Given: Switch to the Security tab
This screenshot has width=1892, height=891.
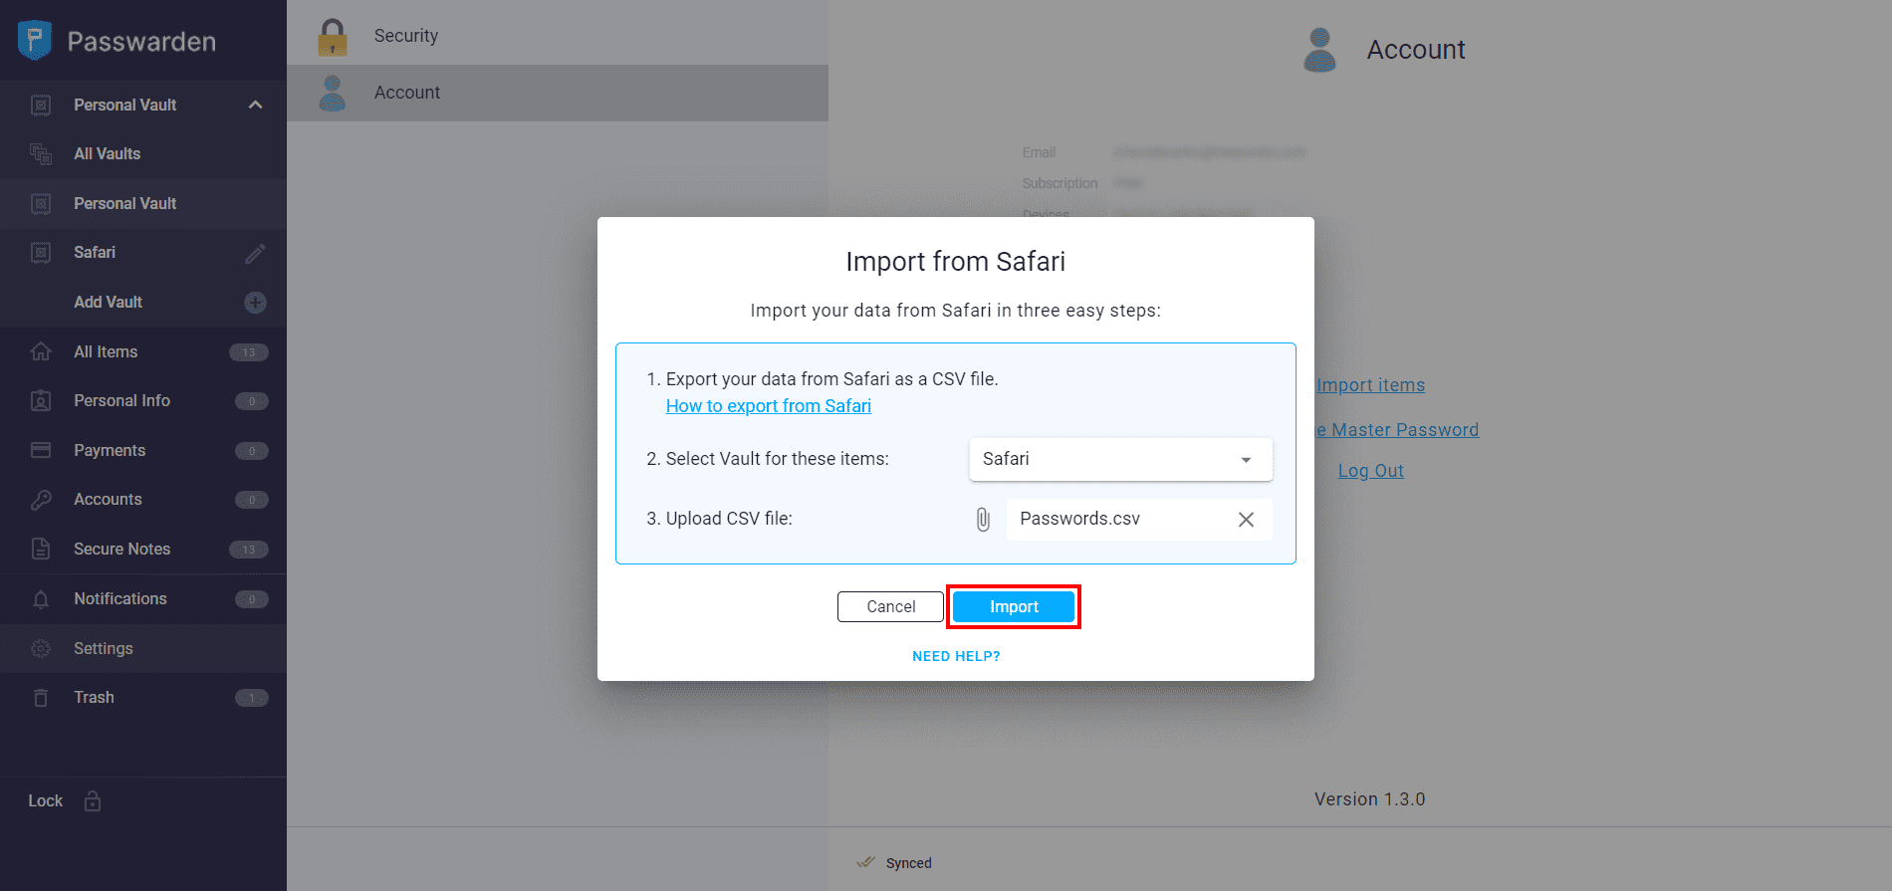Looking at the screenshot, I should [x=406, y=35].
